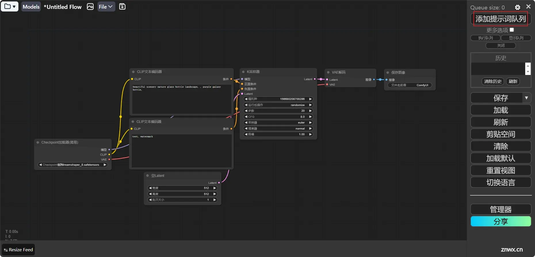Click the 显示队列 button

pyautogui.click(x=516, y=38)
